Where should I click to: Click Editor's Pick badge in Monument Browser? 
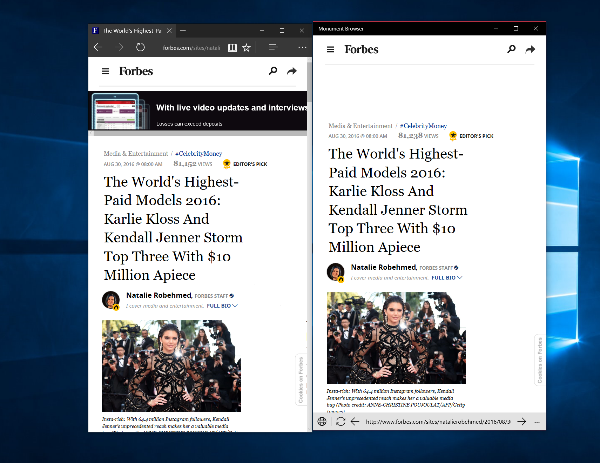471,136
